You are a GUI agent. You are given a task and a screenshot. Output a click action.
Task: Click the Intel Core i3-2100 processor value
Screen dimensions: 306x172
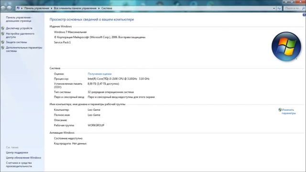pyautogui.click(x=119, y=79)
